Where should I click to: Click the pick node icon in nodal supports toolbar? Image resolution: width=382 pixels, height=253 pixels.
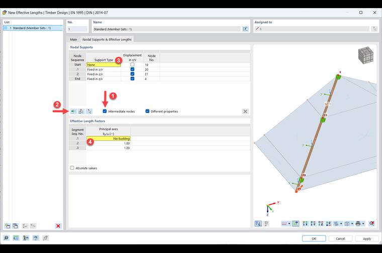[89, 111]
